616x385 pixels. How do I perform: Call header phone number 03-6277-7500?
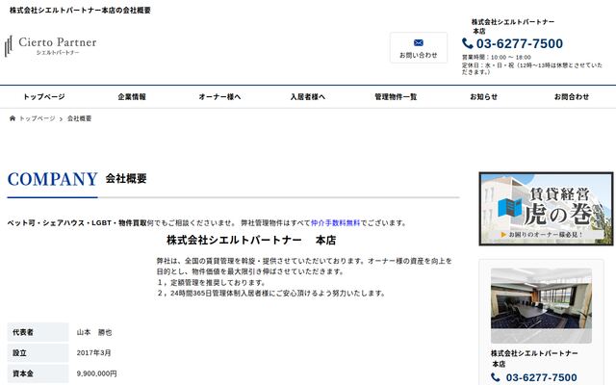[520, 43]
